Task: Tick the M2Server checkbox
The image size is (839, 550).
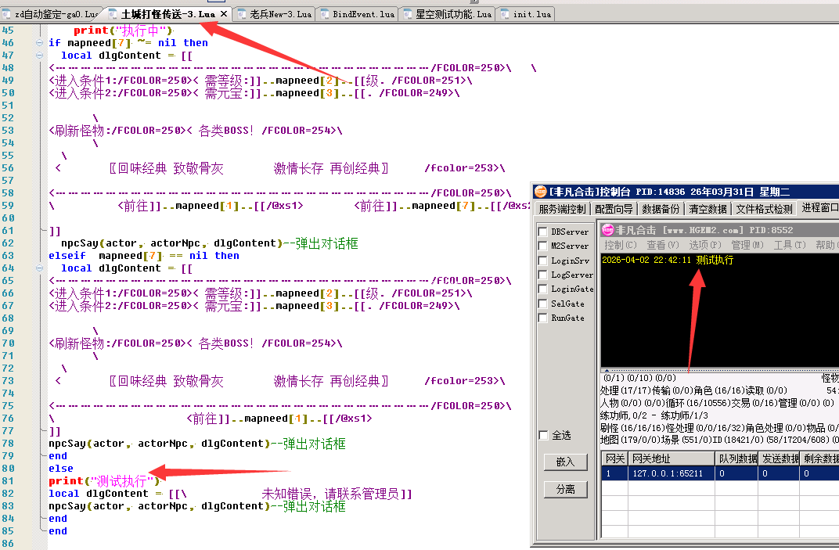Action: click(542, 246)
